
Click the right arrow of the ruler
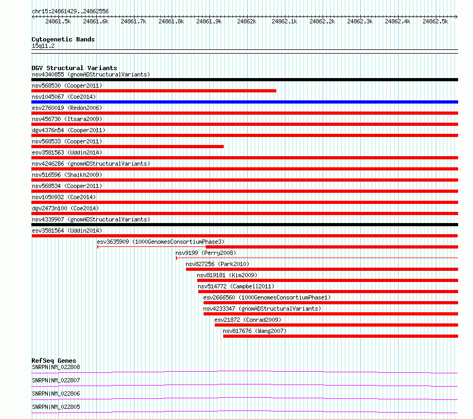tap(457, 17)
